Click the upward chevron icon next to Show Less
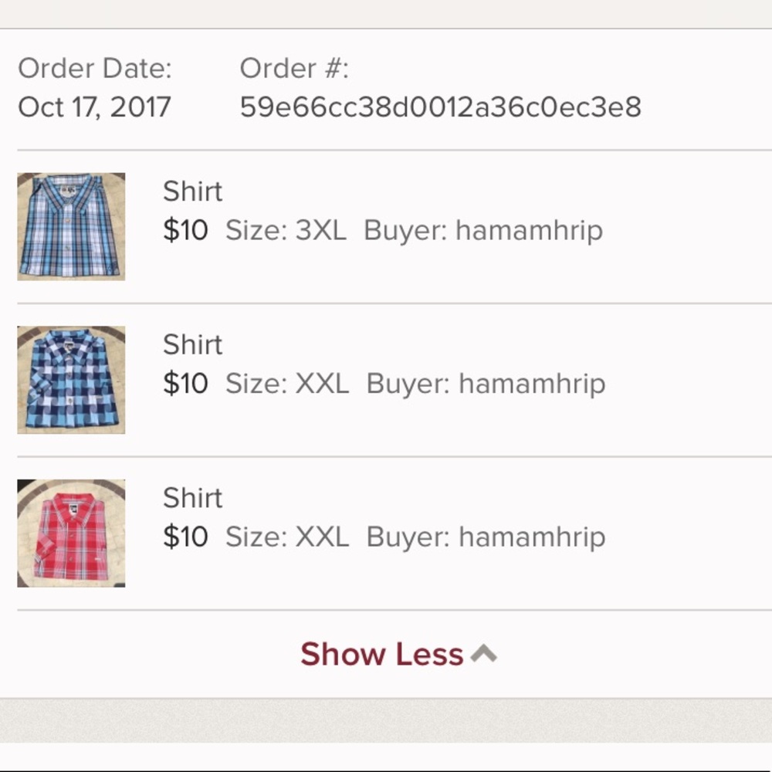This screenshot has width=772, height=772. [485, 652]
